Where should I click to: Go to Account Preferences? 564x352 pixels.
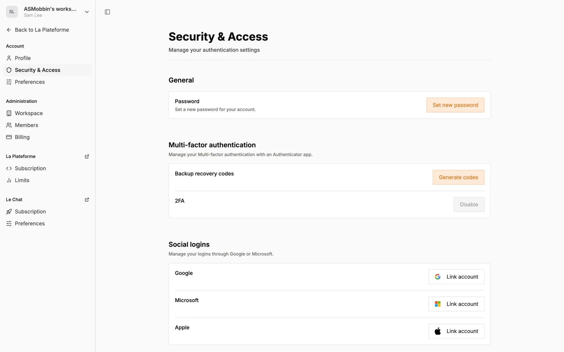pos(30,82)
